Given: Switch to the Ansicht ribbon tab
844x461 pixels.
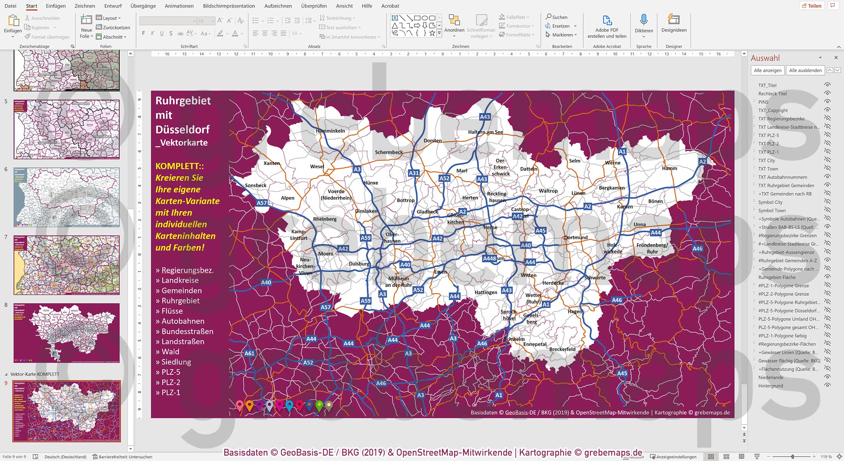Looking at the screenshot, I should 344,6.
